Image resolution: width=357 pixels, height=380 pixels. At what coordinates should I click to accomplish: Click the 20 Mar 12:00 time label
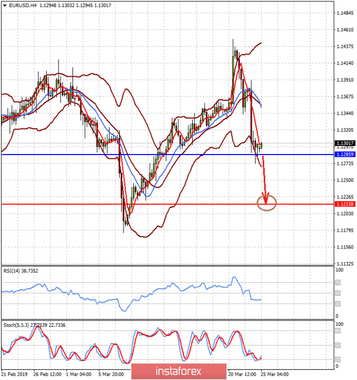pos(242,373)
